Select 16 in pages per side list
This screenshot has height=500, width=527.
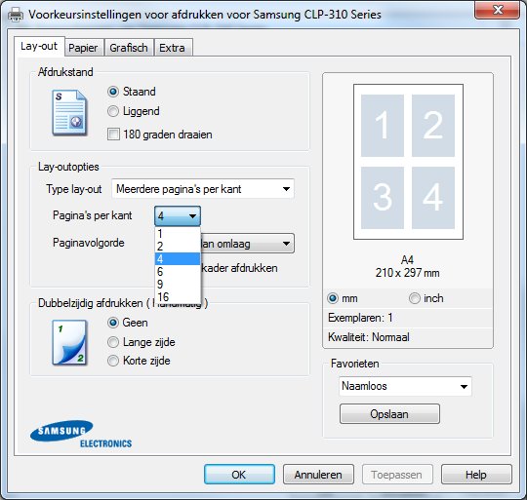point(178,297)
